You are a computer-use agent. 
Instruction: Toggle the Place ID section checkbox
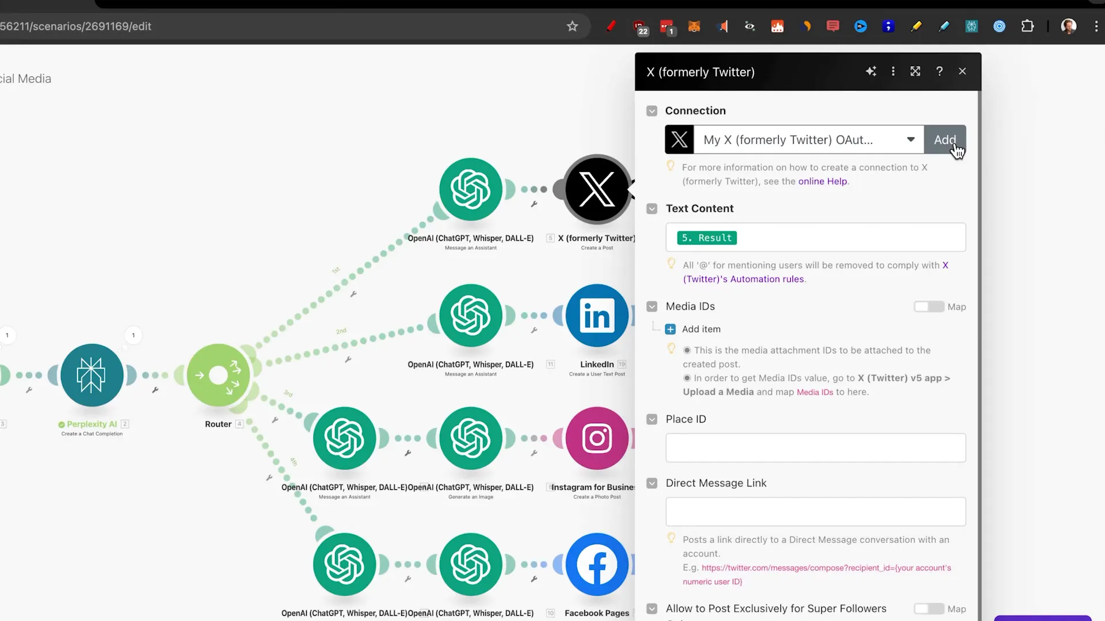651,419
